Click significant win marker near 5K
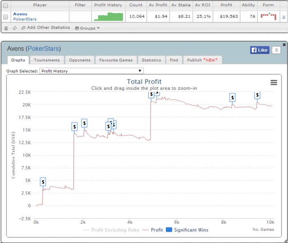Screen dimensions: 288x243 (x=43, y=182)
